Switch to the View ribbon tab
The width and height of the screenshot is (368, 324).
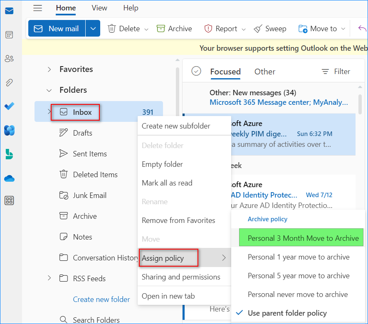tap(99, 8)
